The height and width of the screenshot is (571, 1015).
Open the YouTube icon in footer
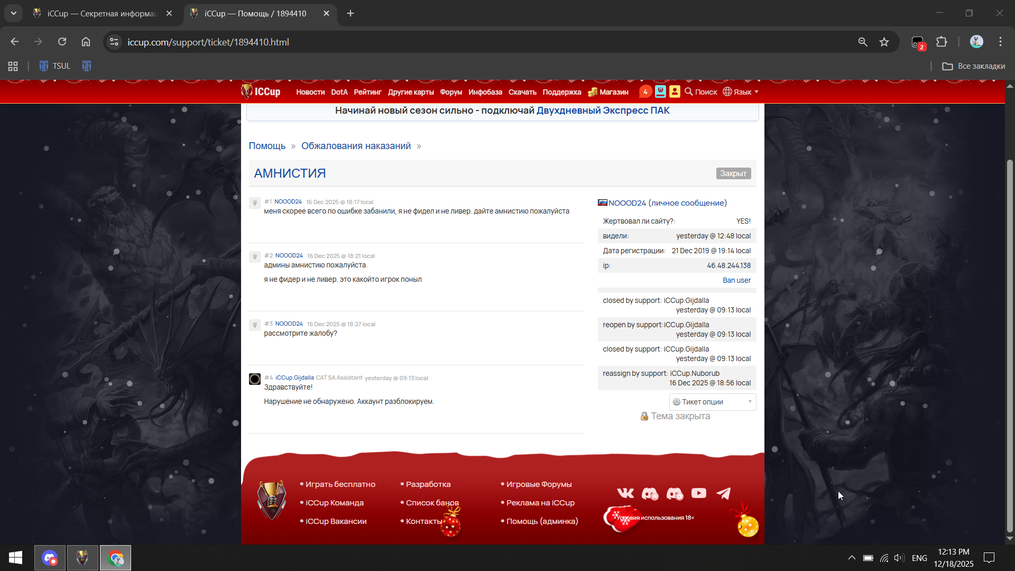coord(698,493)
